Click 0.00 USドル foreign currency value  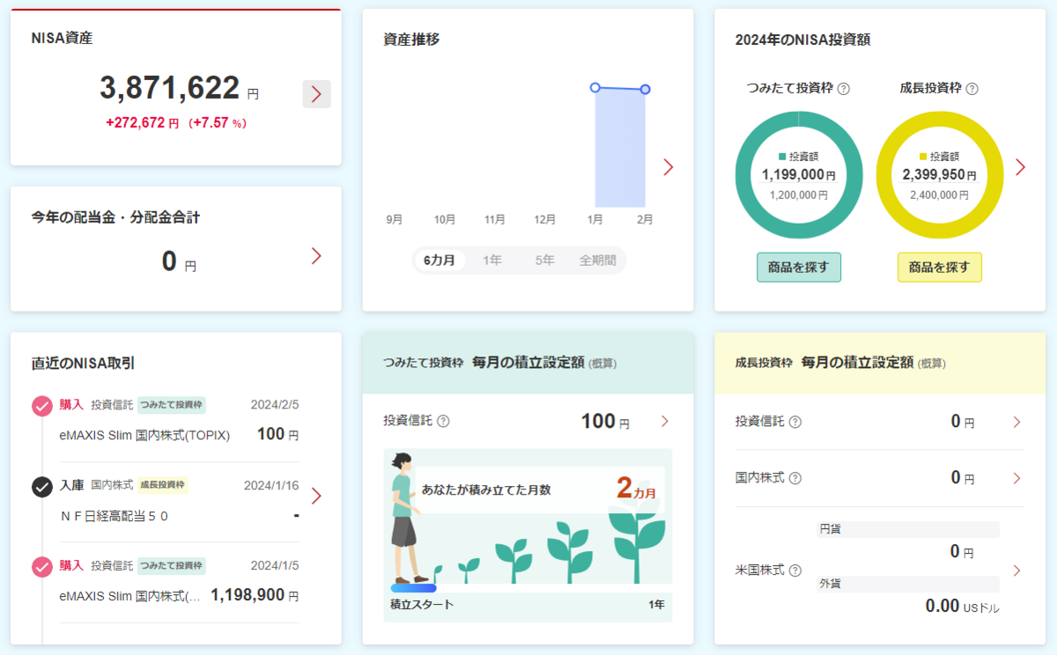pos(962,607)
